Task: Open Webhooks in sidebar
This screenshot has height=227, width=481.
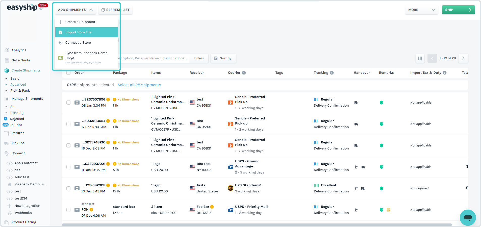Action: (23, 213)
